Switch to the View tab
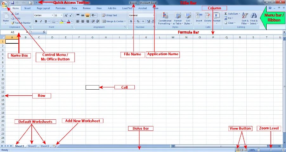The width and height of the screenshot is (286, 152). coord(99,8)
